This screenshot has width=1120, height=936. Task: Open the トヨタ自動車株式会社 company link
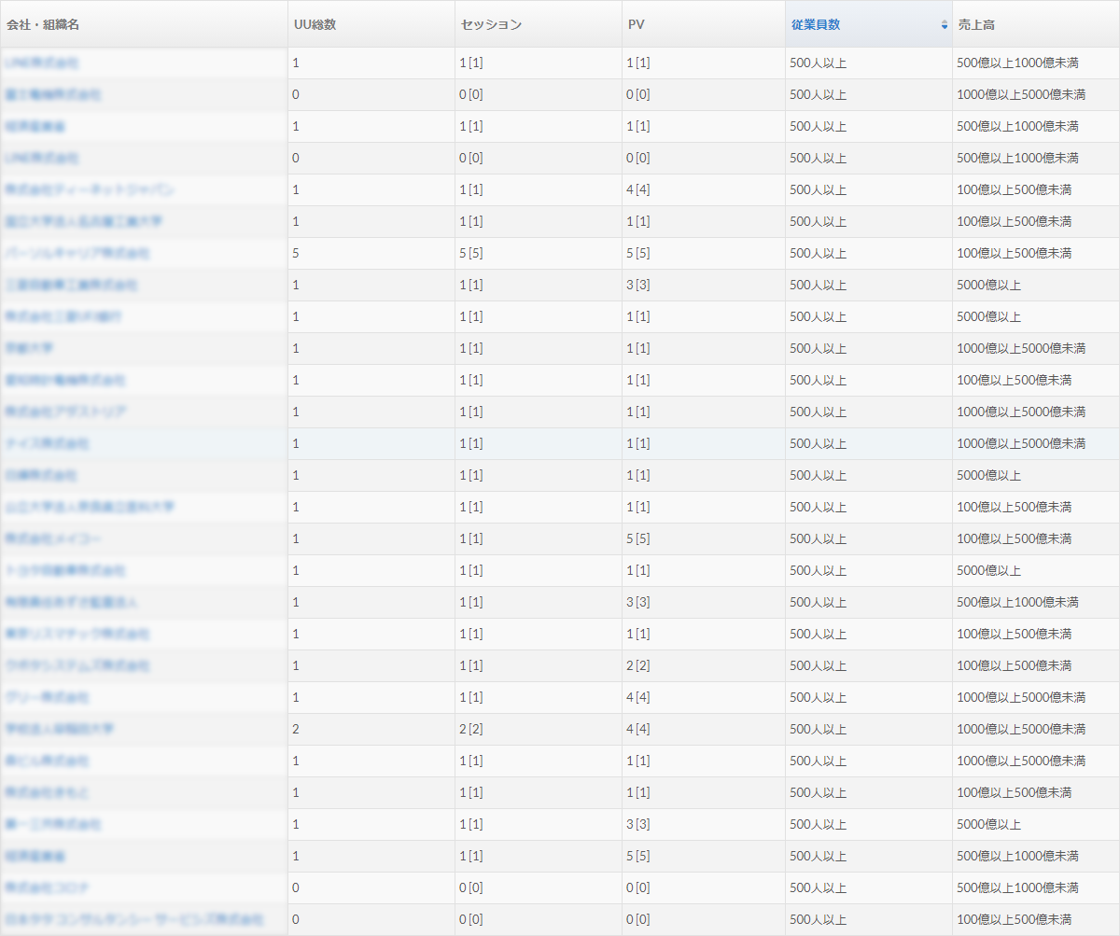tap(65, 570)
